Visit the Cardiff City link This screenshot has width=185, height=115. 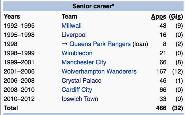pyautogui.click(x=77, y=90)
